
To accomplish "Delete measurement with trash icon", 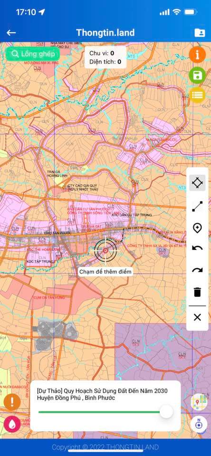I will click(x=197, y=292).
